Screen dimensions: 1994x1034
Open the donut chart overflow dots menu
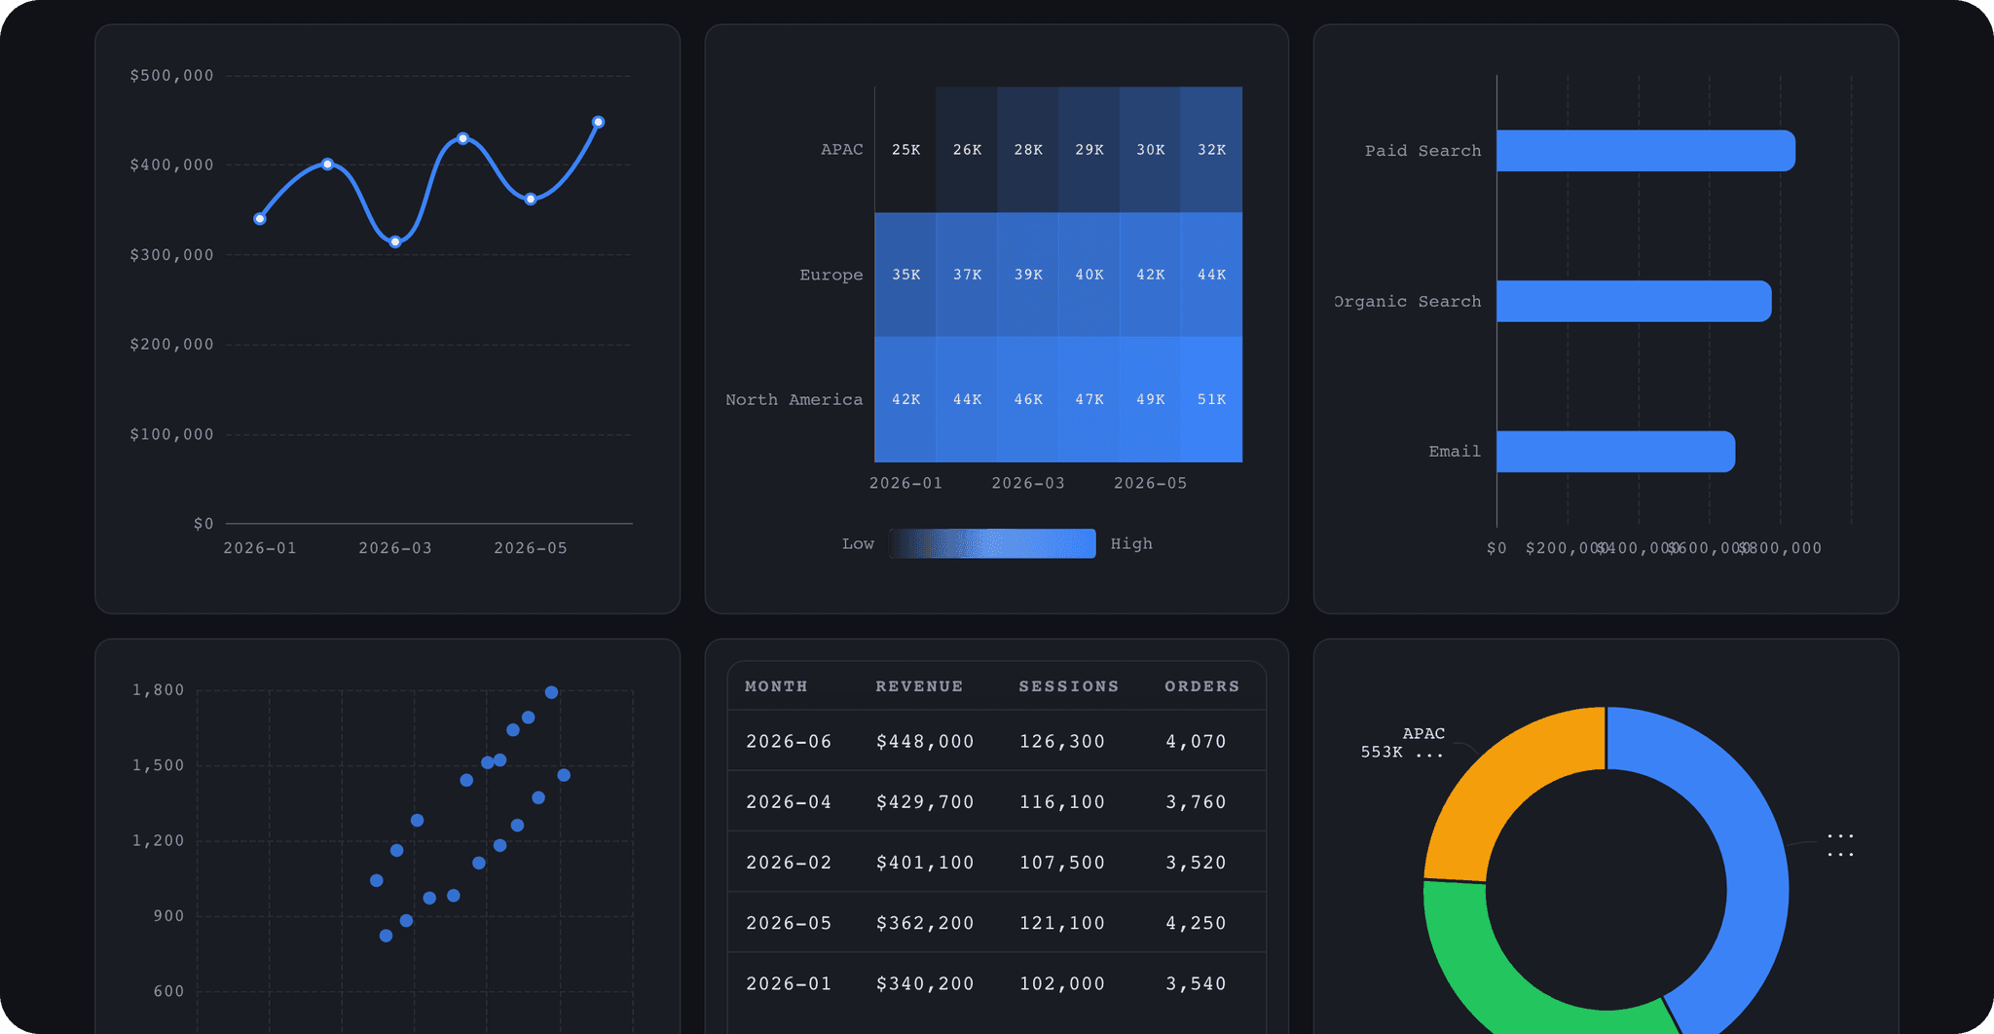click(1838, 845)
